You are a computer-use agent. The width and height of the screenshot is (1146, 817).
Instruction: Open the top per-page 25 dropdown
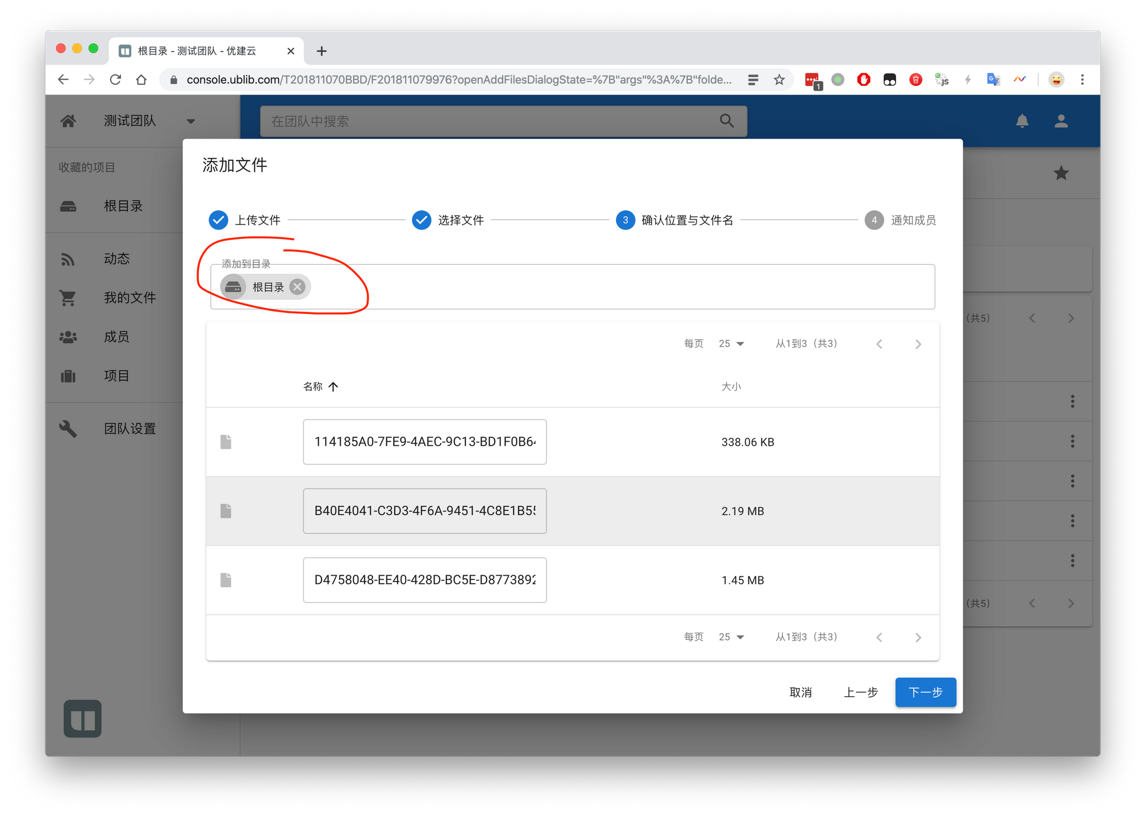click(x=731, y=344)
